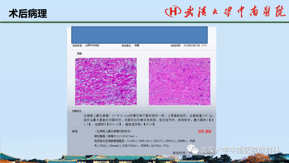Screen dimensions: 289x163
Task: Select text （左侧肾上腺及肿瘤切除标本）
Action: pyautogui.click(x=113, y=131)
